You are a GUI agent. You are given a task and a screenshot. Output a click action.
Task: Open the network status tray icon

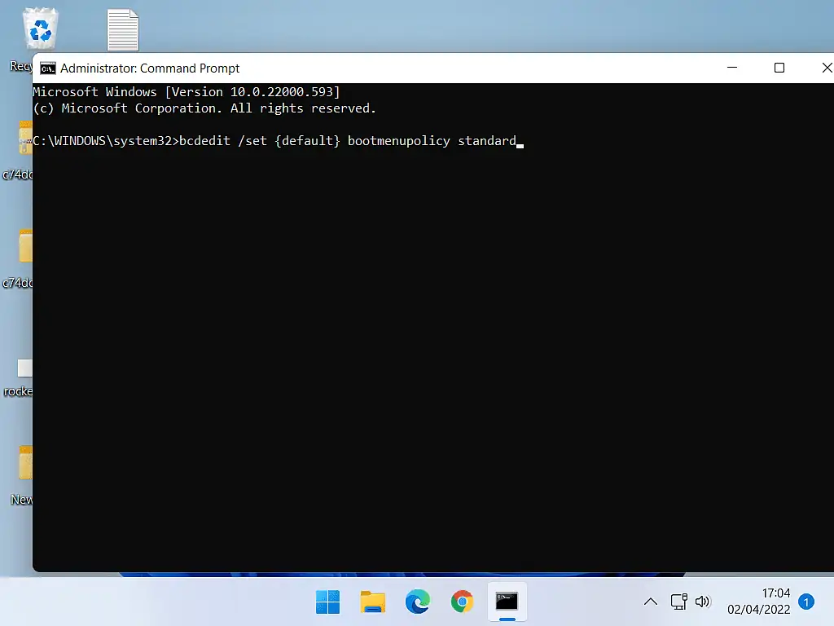[678, 602]
